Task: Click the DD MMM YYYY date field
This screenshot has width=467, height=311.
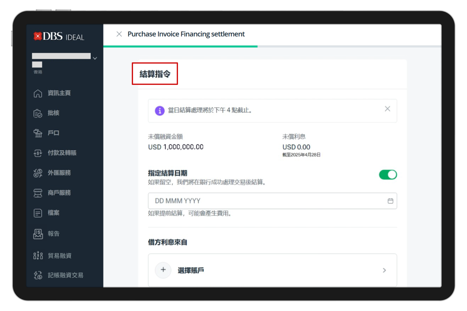Action: click(265, 201)
